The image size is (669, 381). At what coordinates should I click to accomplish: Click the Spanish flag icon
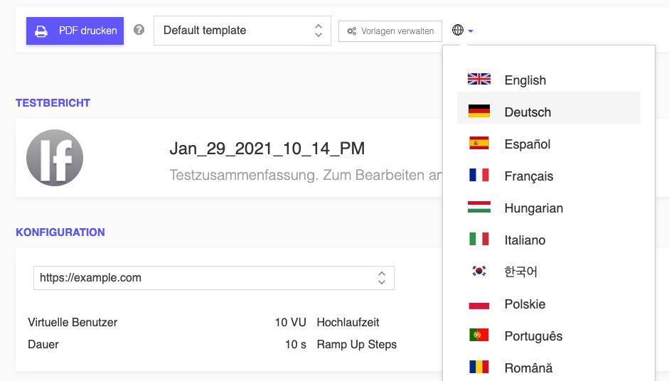click(479, 144)
